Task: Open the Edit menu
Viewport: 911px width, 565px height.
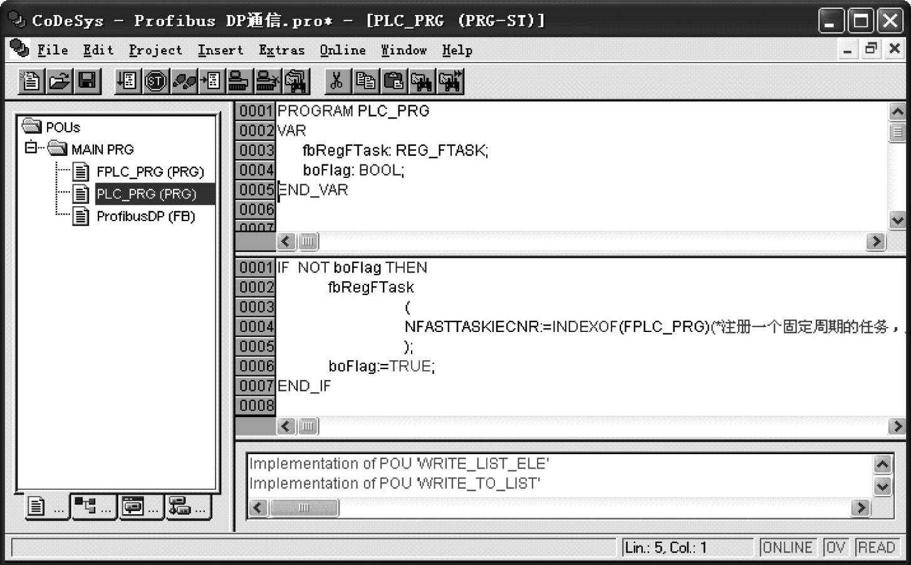Action: click(98, 50)
